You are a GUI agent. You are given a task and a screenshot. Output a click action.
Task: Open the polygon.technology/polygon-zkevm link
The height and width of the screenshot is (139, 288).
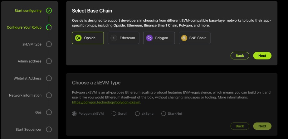[106, 102]
